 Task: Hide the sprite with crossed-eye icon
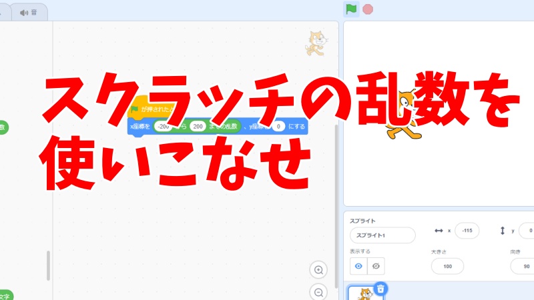coord(376,266)
